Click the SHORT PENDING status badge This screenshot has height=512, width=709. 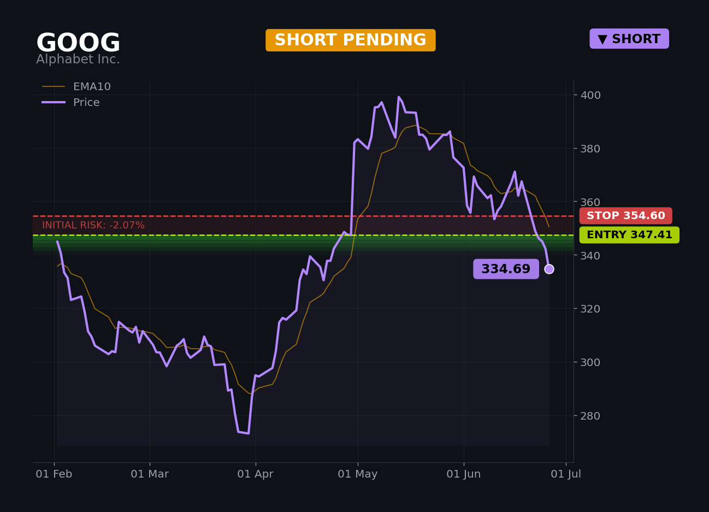pos(351,40)
